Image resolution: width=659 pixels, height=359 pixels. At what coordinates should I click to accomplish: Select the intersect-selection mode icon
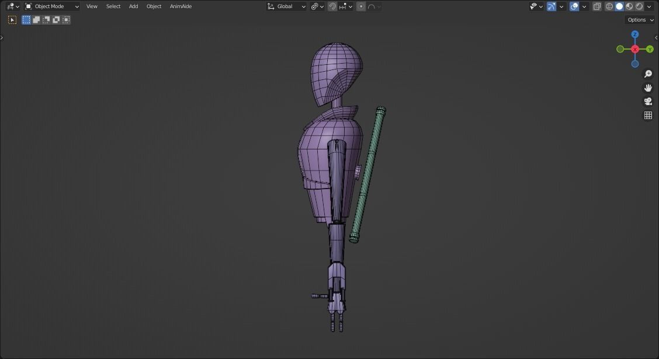point(66,20)
